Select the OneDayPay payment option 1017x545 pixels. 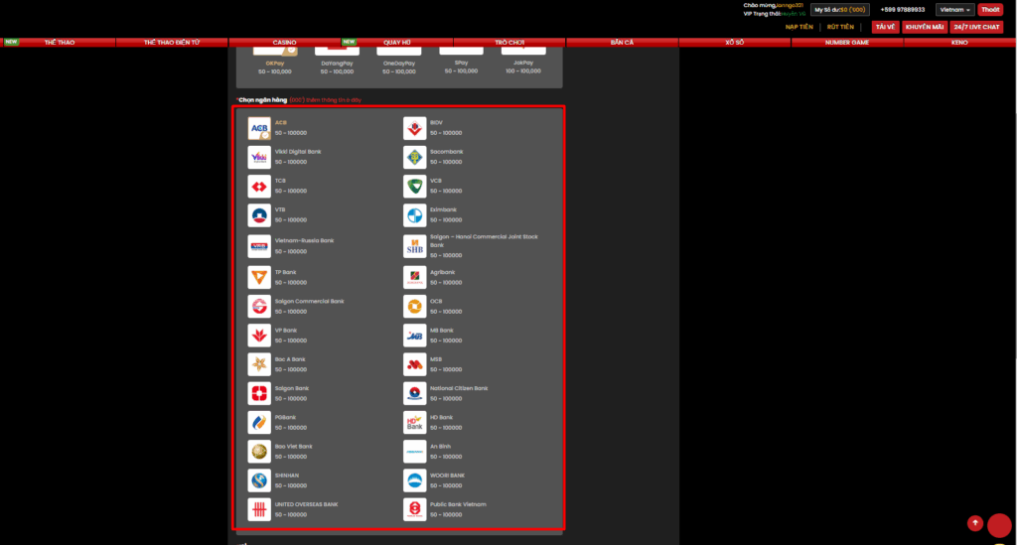click(x=399, y=60)
